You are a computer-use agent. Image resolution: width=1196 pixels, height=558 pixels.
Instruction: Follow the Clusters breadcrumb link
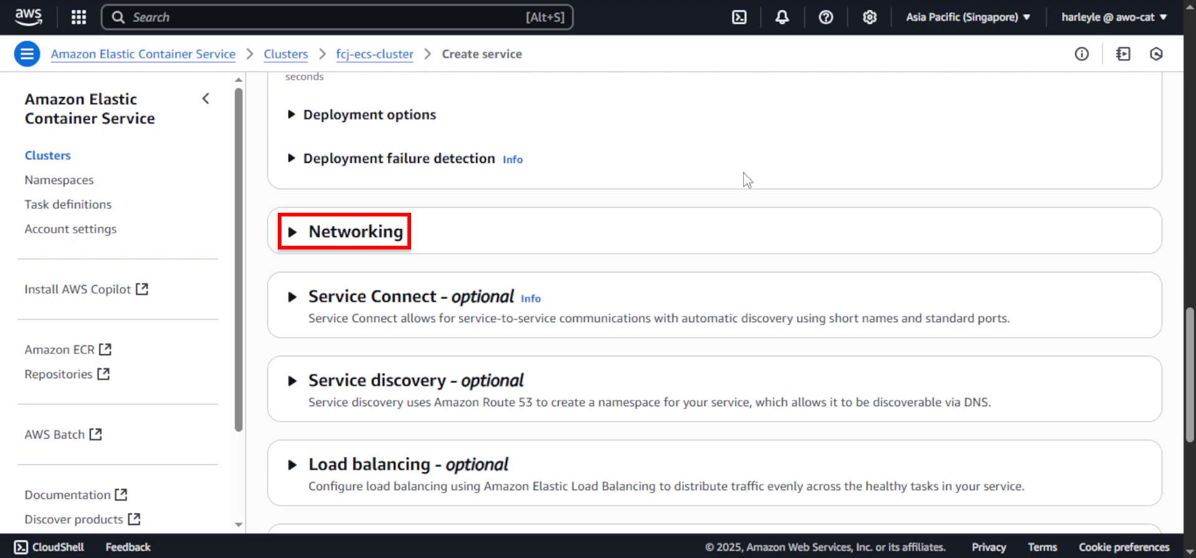286,54
